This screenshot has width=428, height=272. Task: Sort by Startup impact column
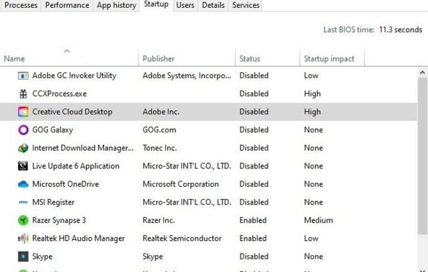328,59
